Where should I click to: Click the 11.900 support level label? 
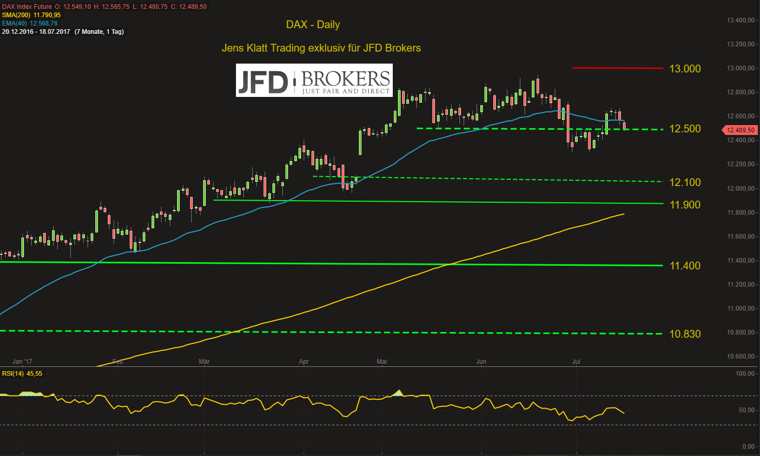(685, 205)
